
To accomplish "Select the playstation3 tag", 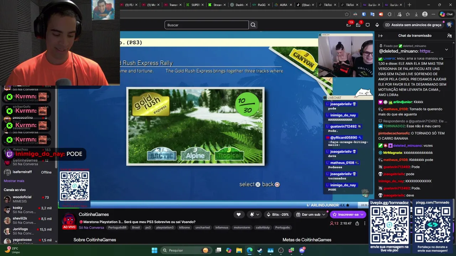I will point(165,228).
